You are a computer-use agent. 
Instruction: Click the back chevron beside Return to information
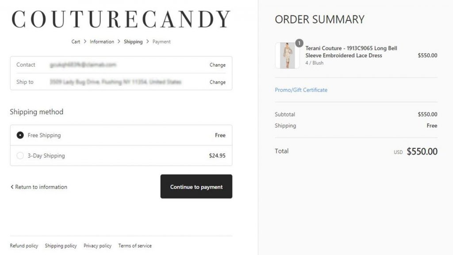(x=12, y=187)
